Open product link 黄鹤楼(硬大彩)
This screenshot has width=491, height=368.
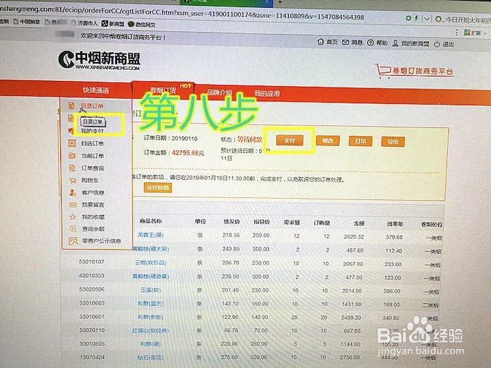click(151, 249)
